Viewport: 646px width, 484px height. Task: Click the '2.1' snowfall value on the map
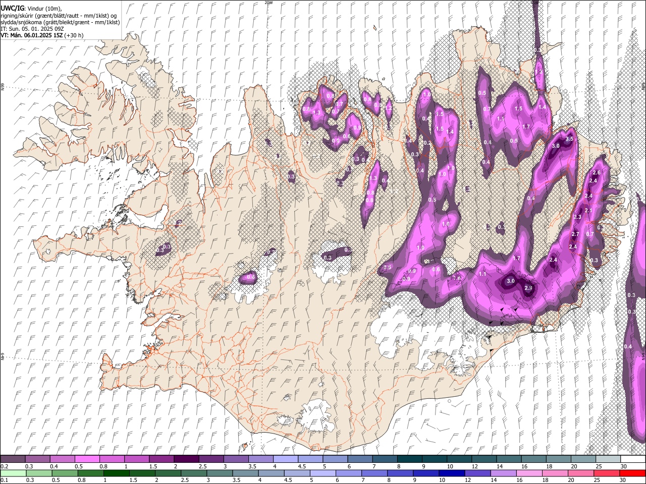tap(588, 210)
